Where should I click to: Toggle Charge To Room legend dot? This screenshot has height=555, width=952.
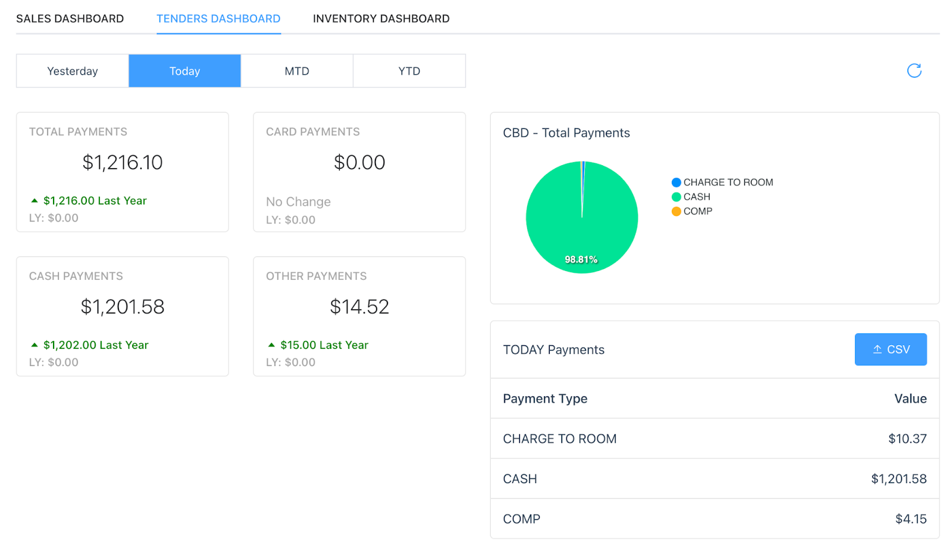click(x=676, y=182)
